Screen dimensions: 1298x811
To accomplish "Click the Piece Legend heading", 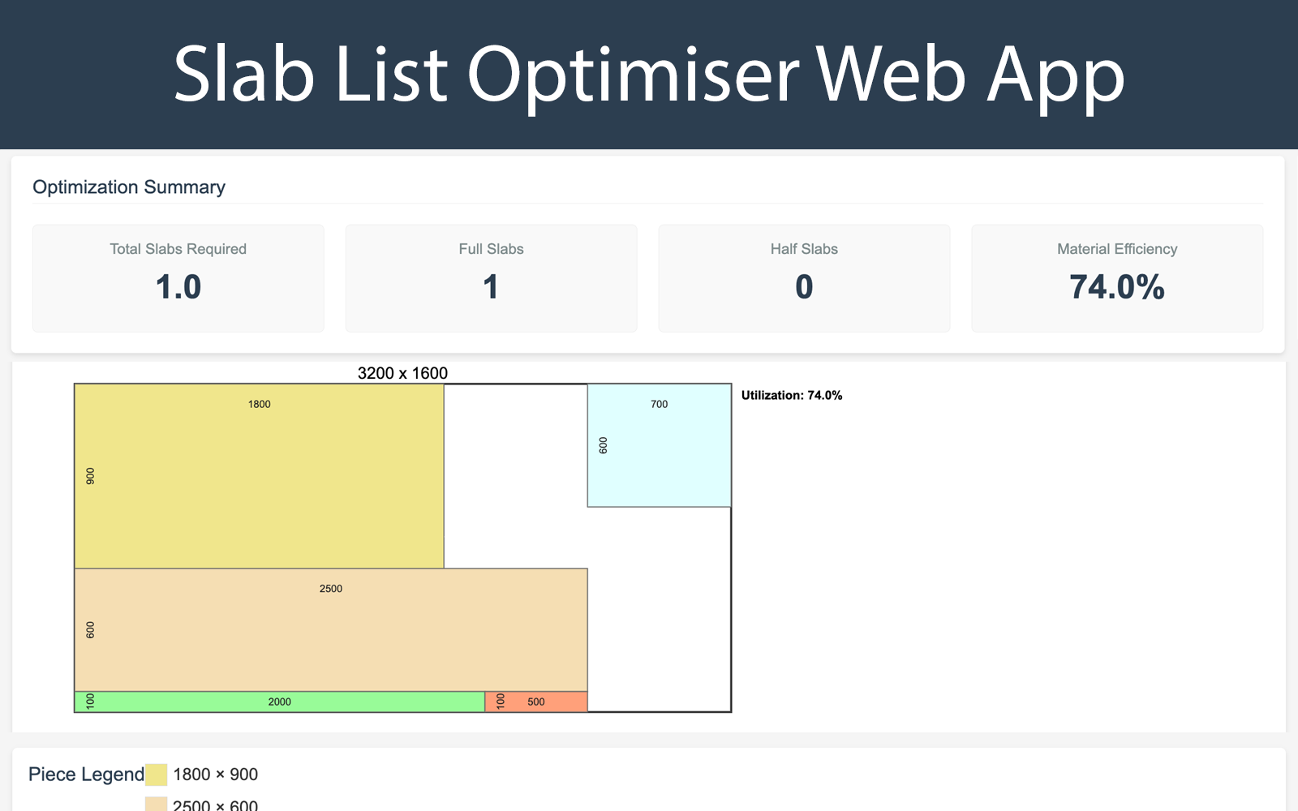I will (84, 775).
